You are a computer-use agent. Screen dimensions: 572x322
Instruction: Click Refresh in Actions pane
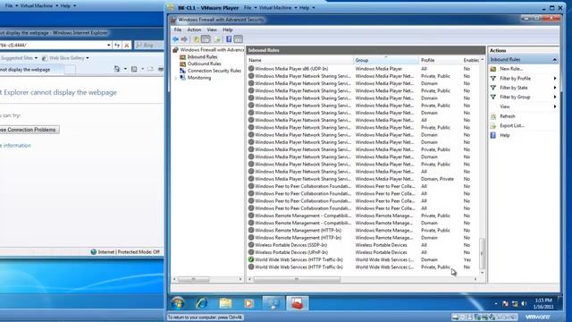pos(508,116)
